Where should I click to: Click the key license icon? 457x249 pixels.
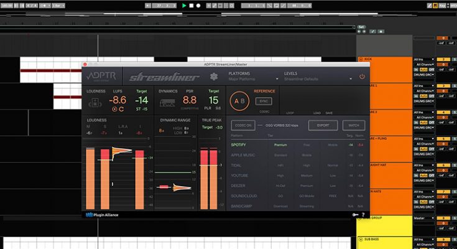pos(354,215)
